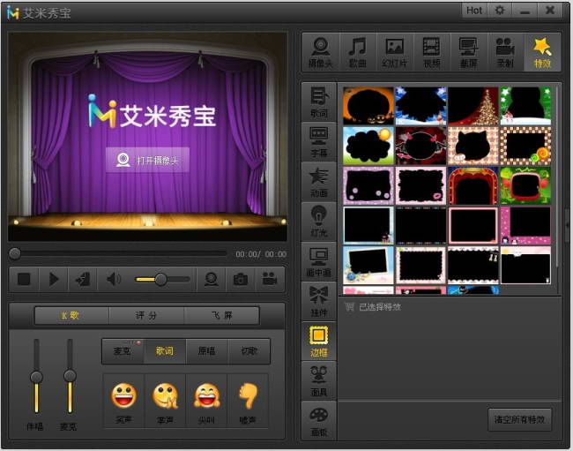The image size is (573, 451).
Task: Open the 摄像头 webcam source tab
Action: pyautogui.click(x=321, y=53)
